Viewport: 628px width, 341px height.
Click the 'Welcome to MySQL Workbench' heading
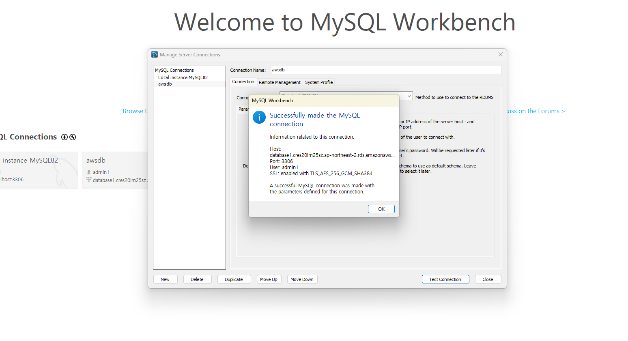345,22
